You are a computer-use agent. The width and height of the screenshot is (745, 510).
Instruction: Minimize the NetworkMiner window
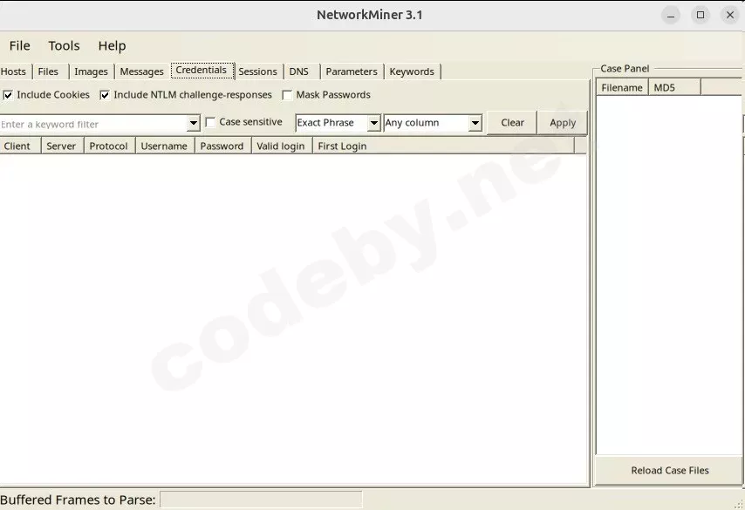(671, 15)
